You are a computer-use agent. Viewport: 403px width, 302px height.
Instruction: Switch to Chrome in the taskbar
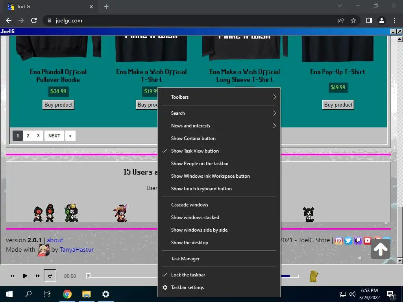pos(67,294)
